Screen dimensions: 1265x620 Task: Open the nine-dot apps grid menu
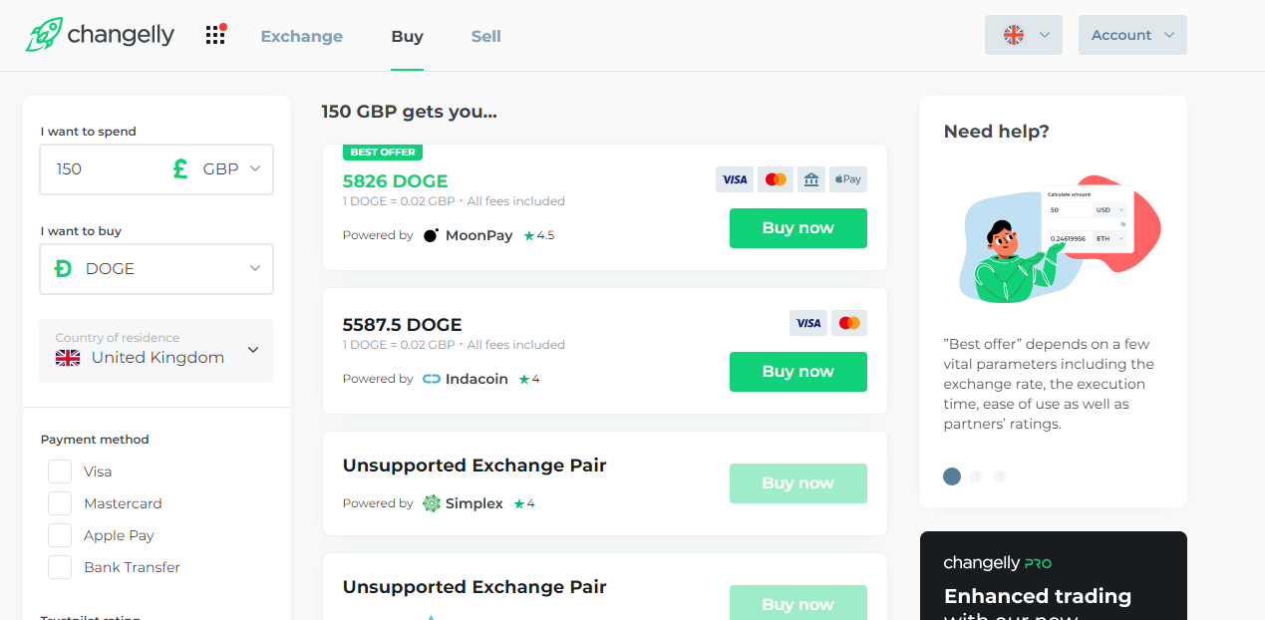[x=215, y=35]
